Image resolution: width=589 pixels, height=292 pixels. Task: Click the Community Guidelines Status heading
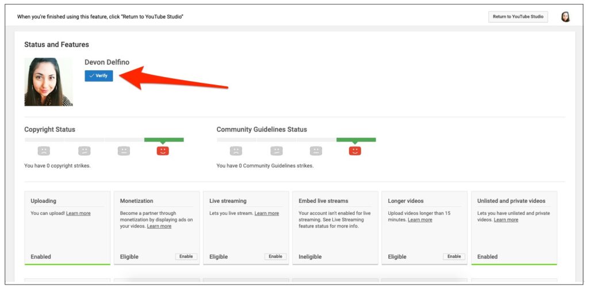click(x=262, y=129)
